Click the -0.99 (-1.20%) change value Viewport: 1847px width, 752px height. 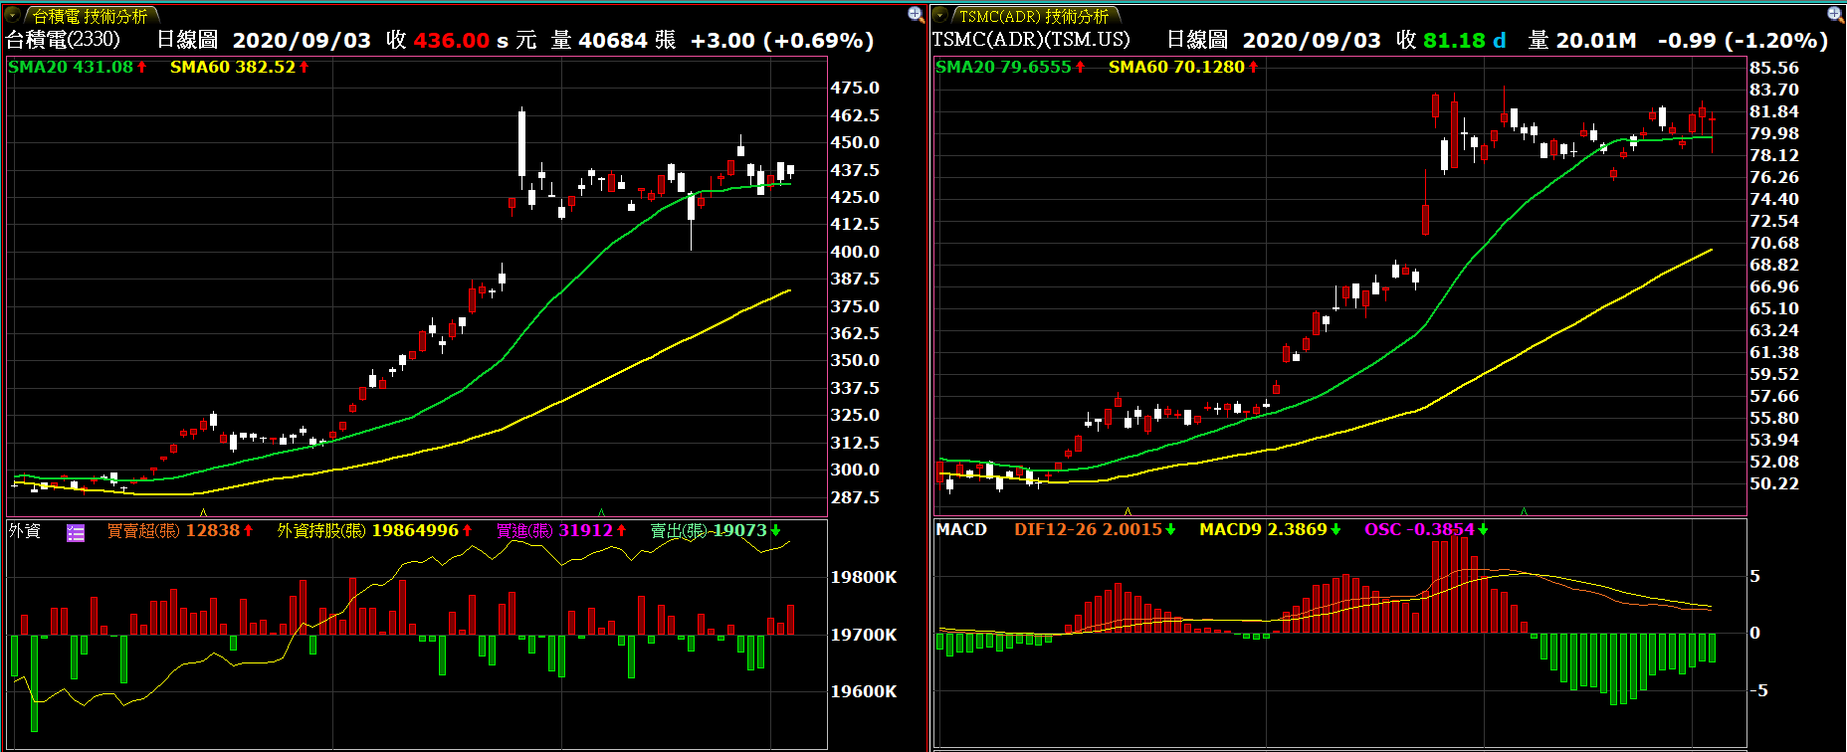[x=1743, y=41]
